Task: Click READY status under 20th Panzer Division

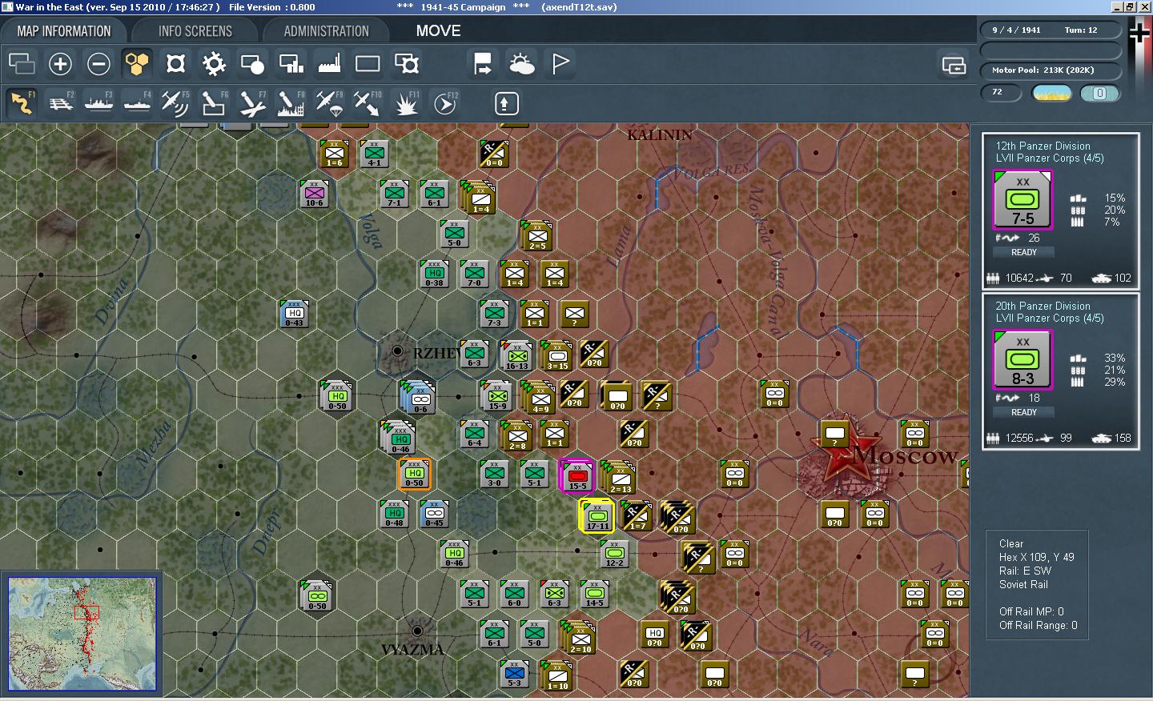Action: point(1023,412)
